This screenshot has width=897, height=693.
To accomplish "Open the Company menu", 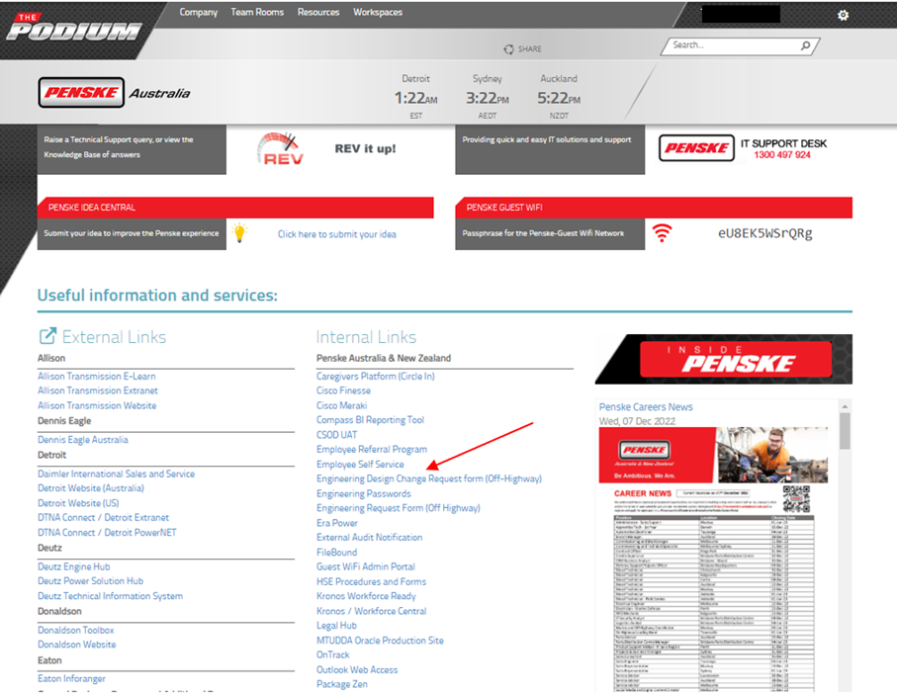I will [199, 12].
